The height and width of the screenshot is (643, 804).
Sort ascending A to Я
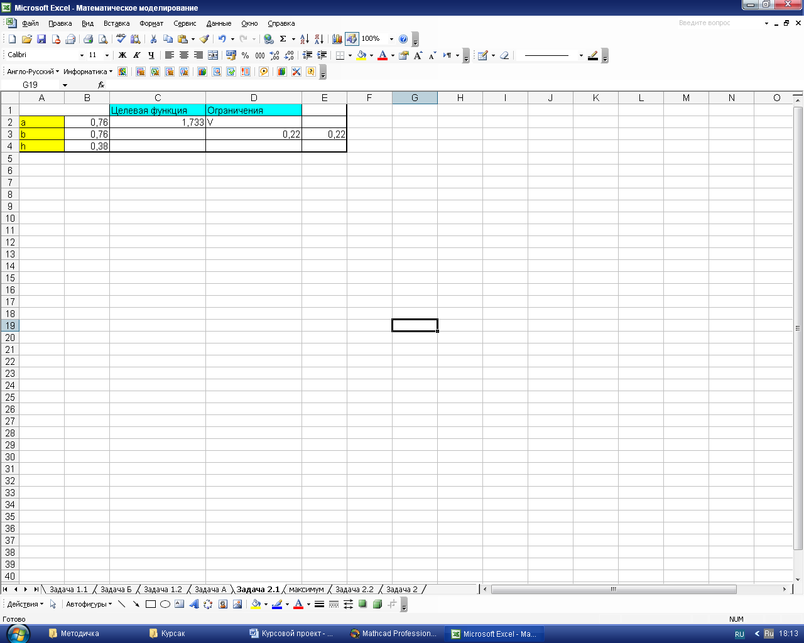305,39
